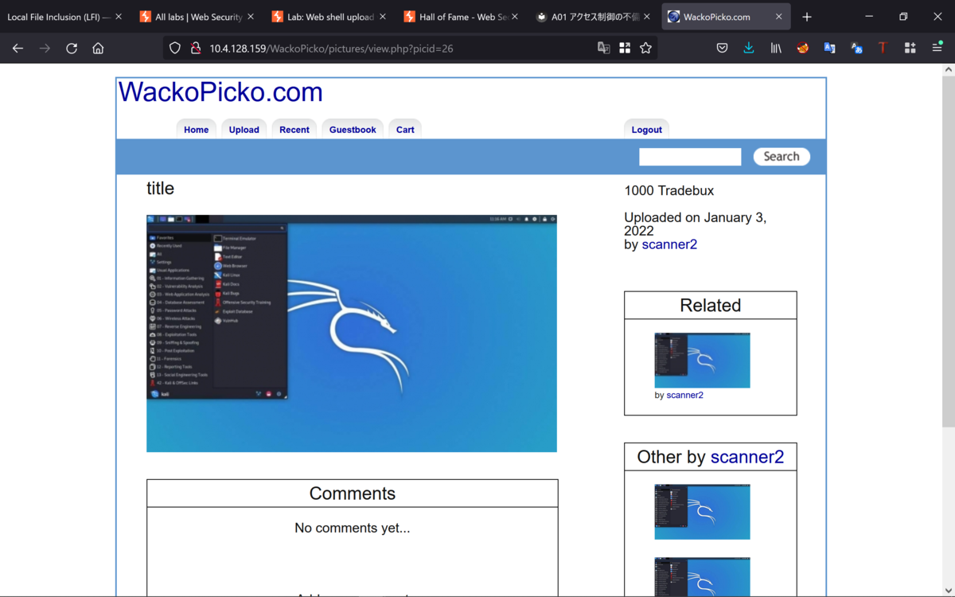Open the downloads panel
The image size is (955, 597).
(x=749, y=49)
